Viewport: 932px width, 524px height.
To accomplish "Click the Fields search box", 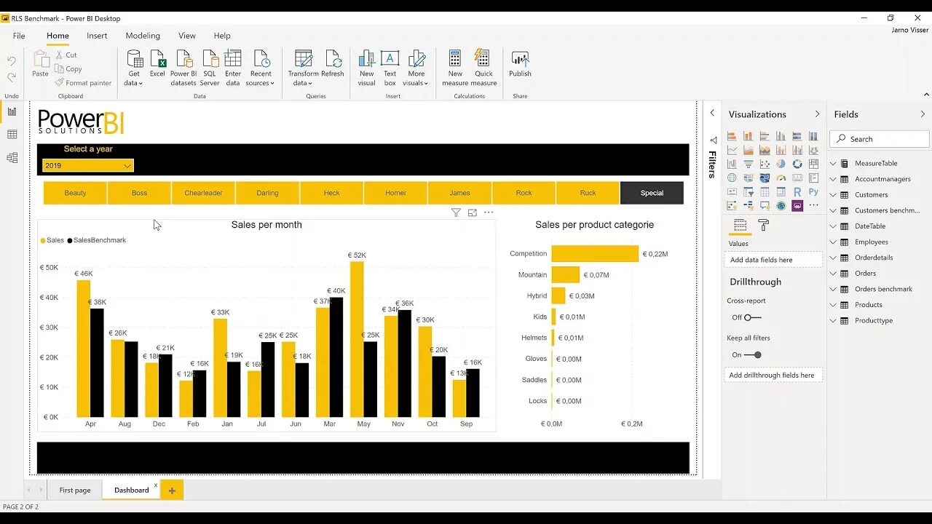I will click(x=880, y=139).
